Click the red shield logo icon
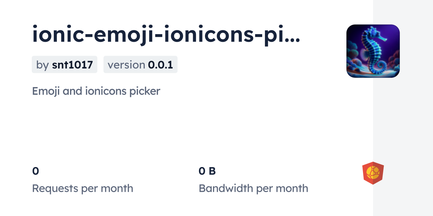433x216 pixels. point(373,173)
